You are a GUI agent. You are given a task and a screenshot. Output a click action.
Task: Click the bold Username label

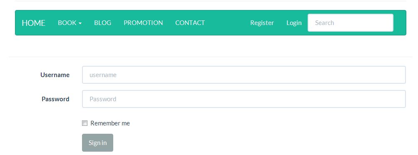55,75
